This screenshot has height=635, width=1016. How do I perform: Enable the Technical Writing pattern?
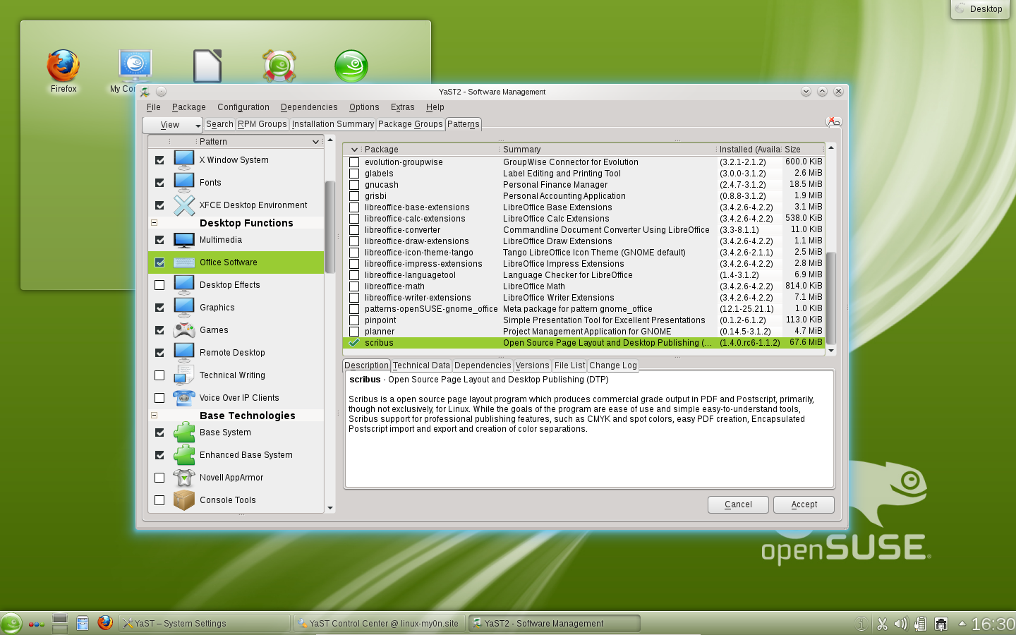(159, 375)
